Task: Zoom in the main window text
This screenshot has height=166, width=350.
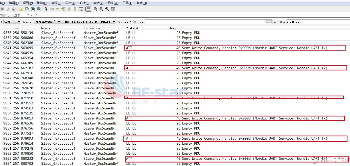Action: 96,9
